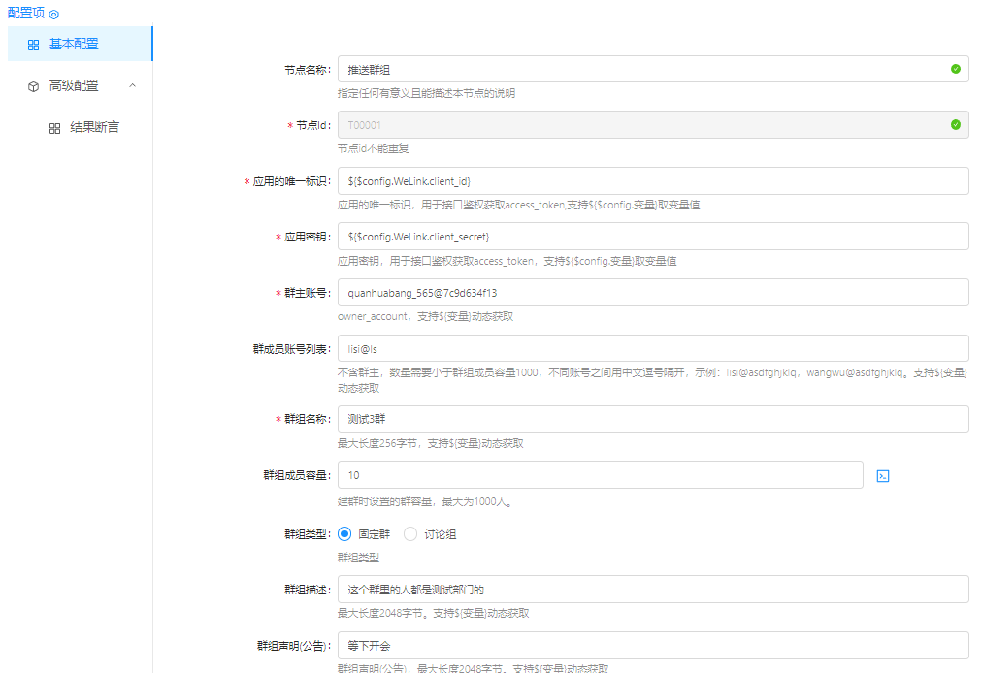Select the 讨论组 radio button
Image resolution: width=982 pixels, height=673 pixels.
pos(410,533)
